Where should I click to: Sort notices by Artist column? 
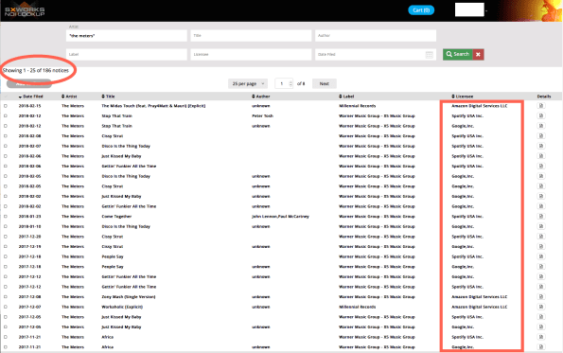pos(69,97)
